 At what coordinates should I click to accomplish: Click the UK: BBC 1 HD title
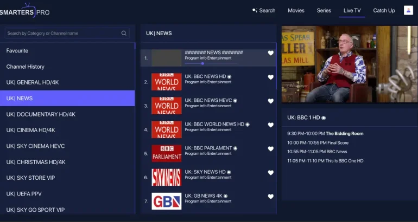click(x=306, y=117)
